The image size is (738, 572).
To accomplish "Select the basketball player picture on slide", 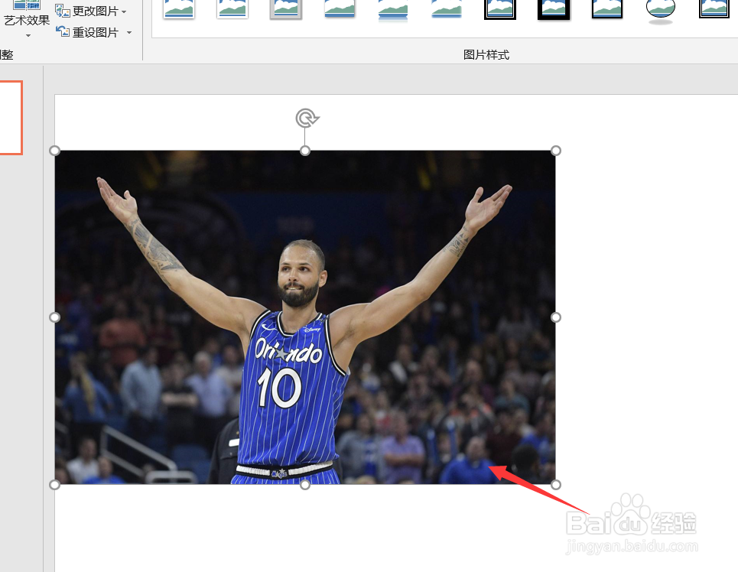I will coord(305,317).
